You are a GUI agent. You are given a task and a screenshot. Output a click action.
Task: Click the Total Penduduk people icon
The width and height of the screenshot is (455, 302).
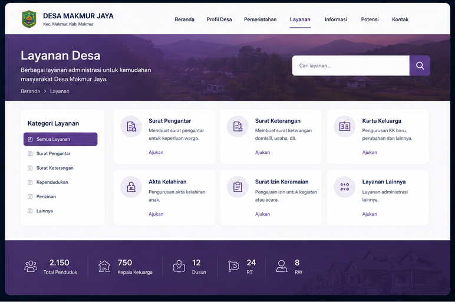coord(31,266)
